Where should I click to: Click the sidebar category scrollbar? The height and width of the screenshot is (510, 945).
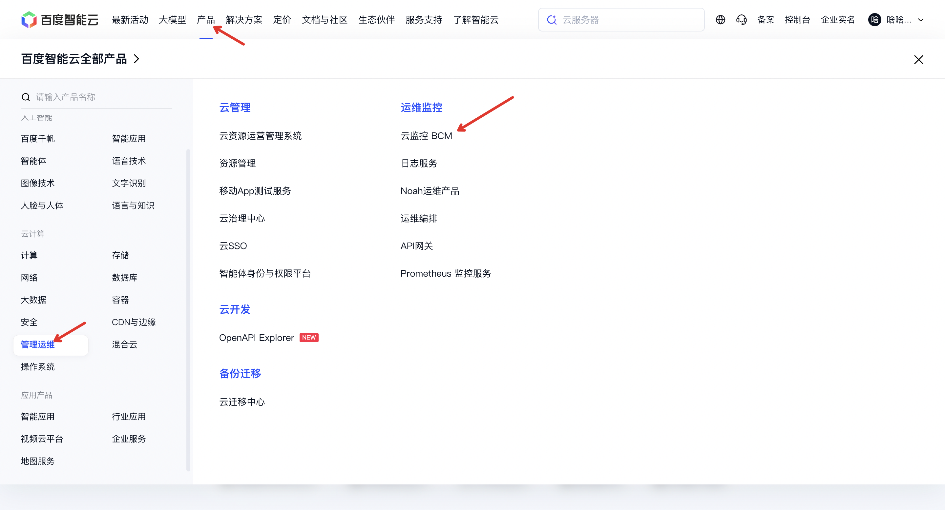[189, 310]
